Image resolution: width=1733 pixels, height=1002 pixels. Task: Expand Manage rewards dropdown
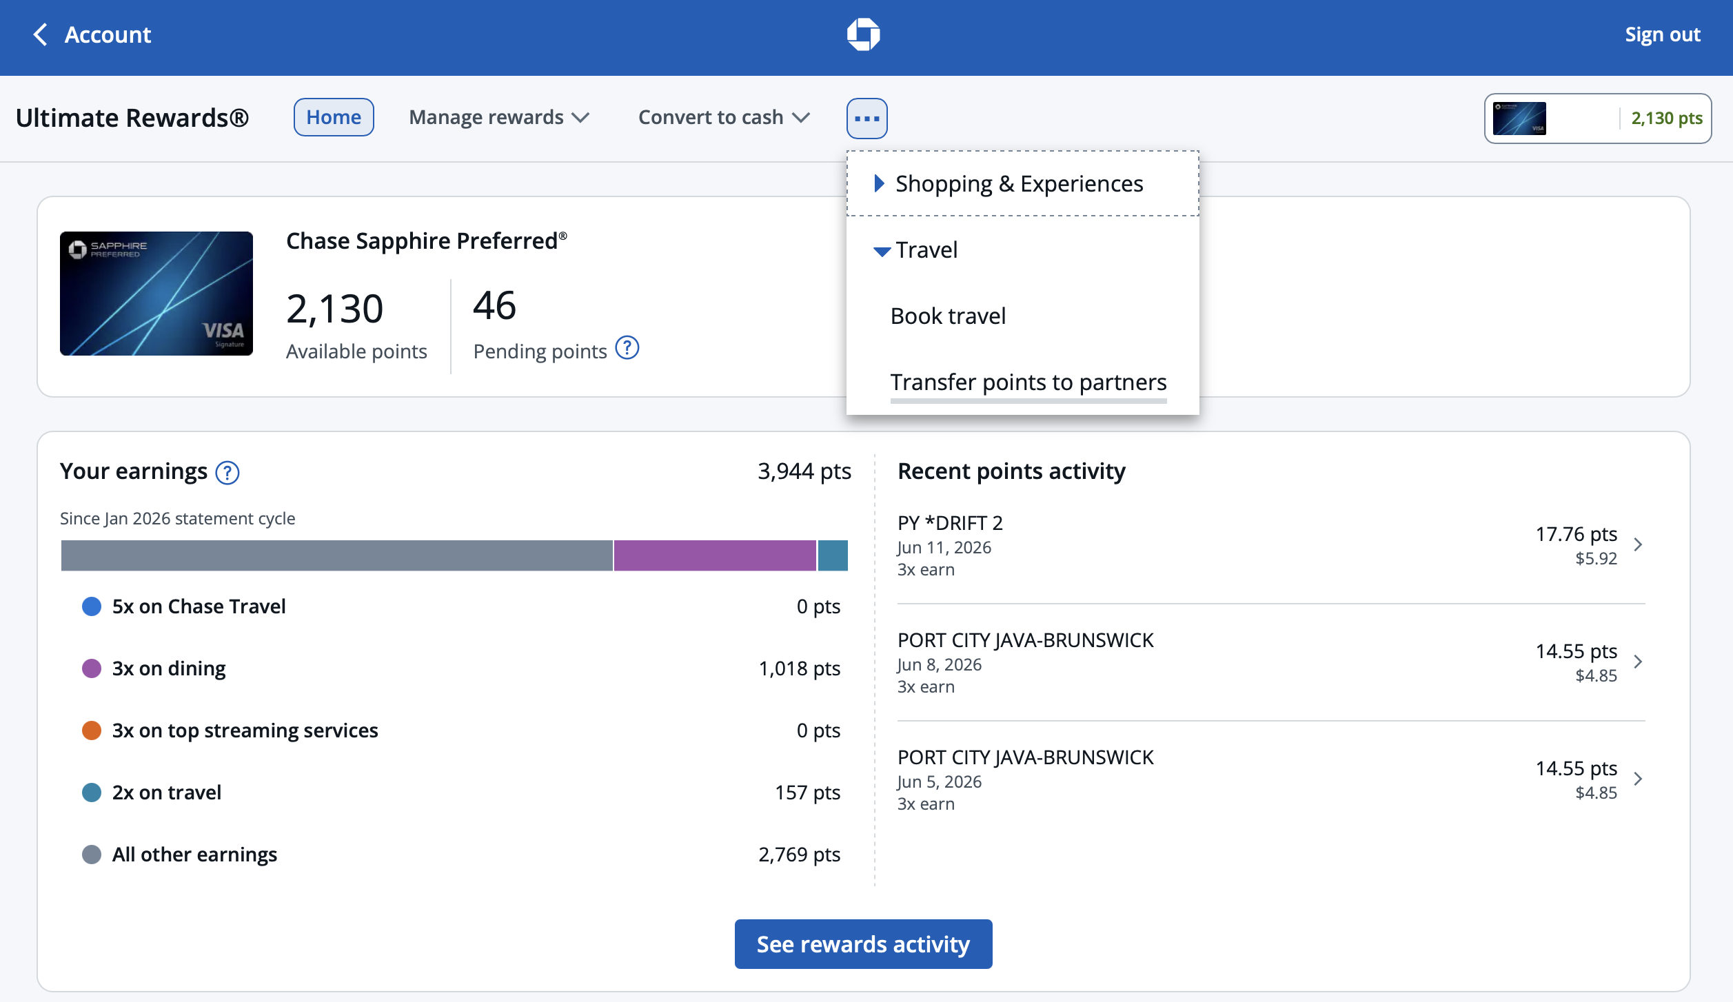coord(499,117)
